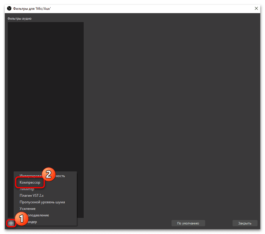Click the red numbered badge 2
265x234 pixels.
pos(49,174)
